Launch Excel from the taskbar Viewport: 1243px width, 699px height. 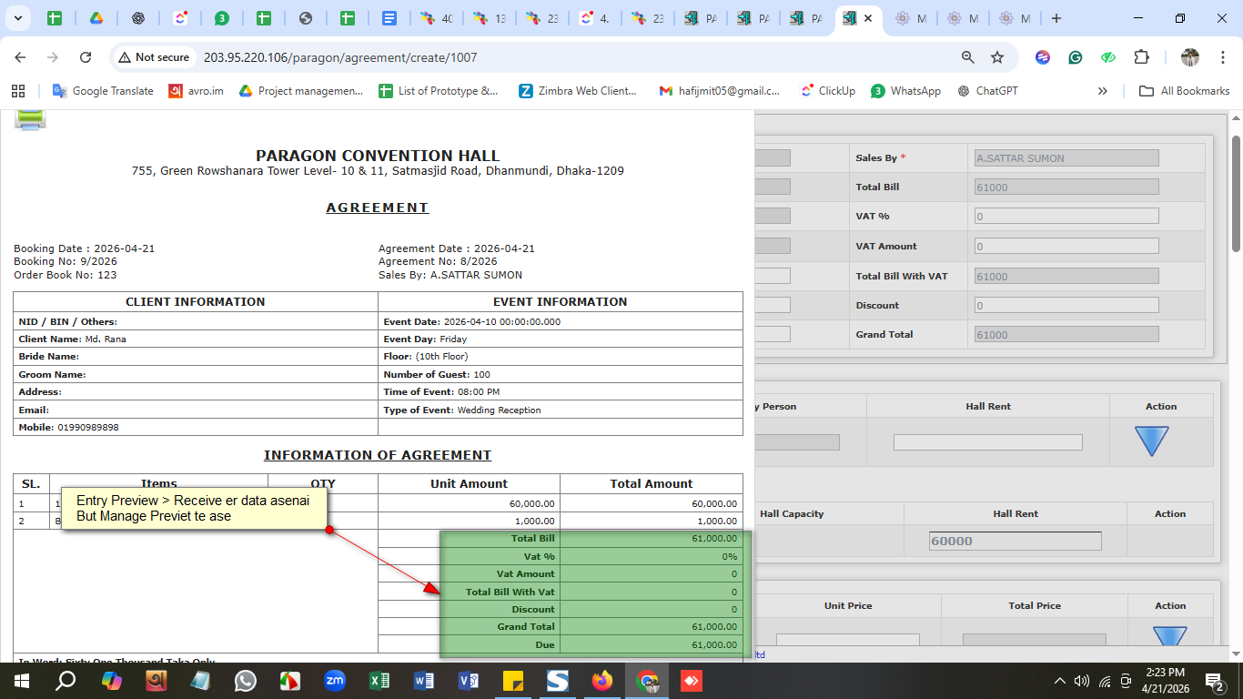click(x=379, y=681)
